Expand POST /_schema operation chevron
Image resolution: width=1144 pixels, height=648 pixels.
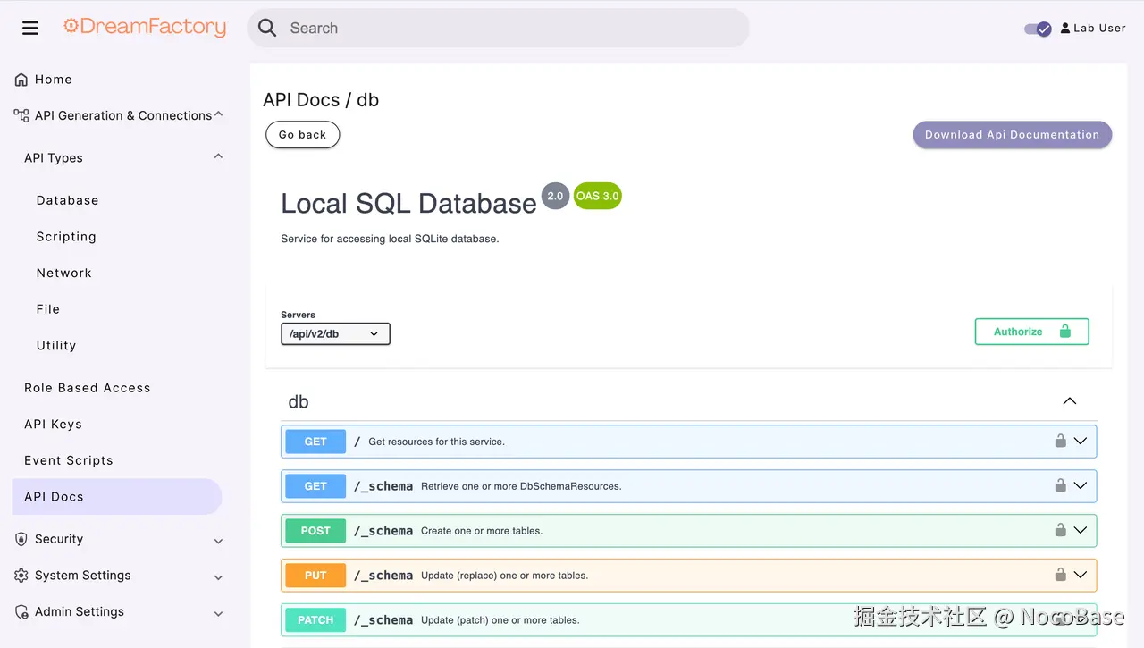coord(1081,530)
